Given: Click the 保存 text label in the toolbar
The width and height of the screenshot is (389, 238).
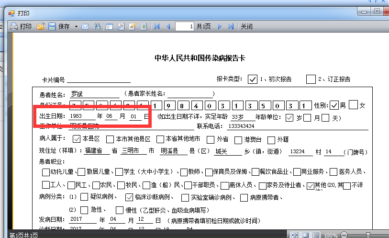Looking at the screenshot, I should tap(64, 26).
